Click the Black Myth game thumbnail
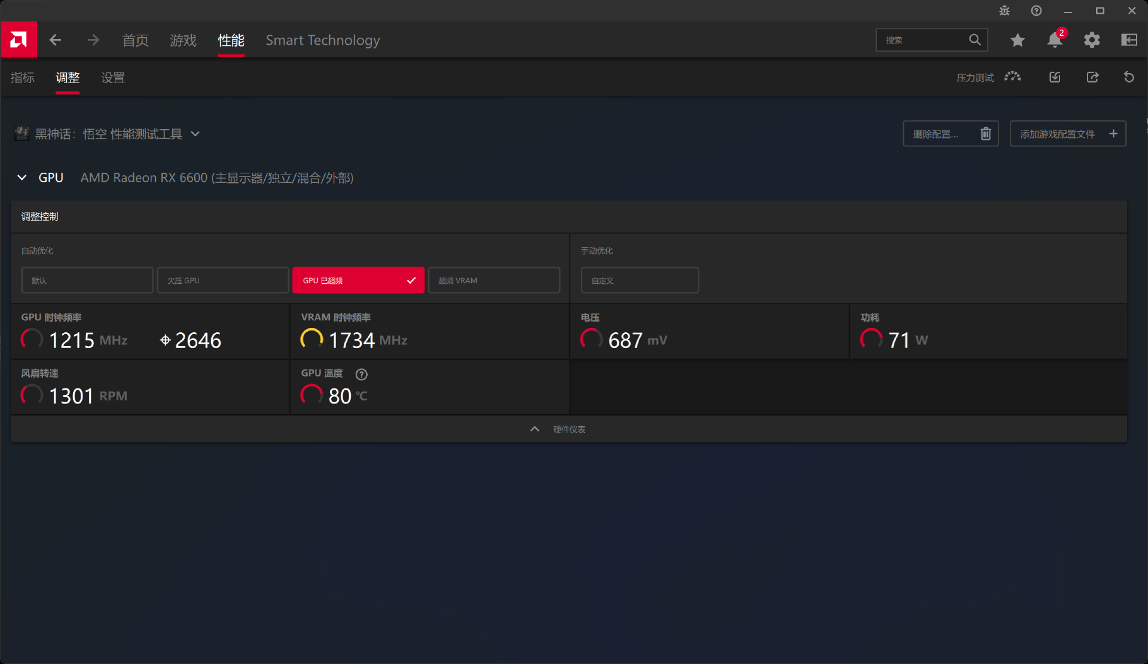Viewport: 1148px width, 664px height. click(22, 133)
